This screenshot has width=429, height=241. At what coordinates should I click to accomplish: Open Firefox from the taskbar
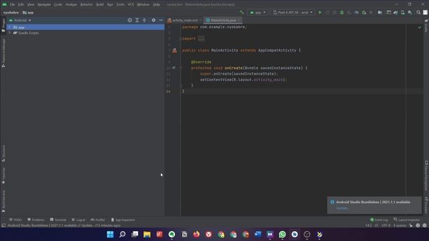(x=196, y=234)
